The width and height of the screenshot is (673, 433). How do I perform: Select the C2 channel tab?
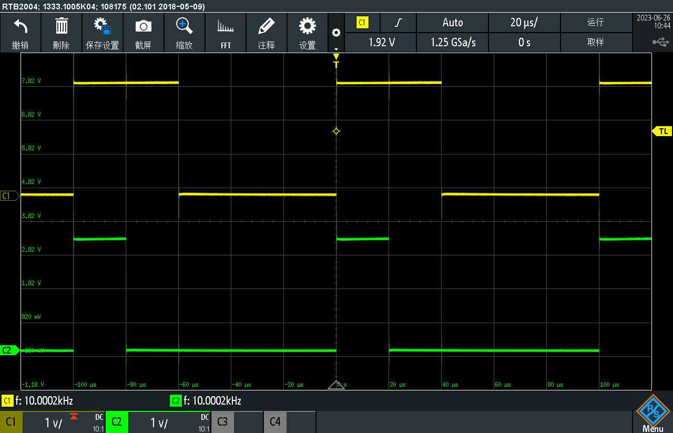tap(117, 422)
